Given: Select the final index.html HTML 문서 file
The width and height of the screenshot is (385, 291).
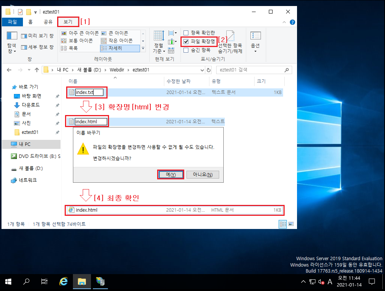Looking at the screenshot, I should [x=174, y=210].
